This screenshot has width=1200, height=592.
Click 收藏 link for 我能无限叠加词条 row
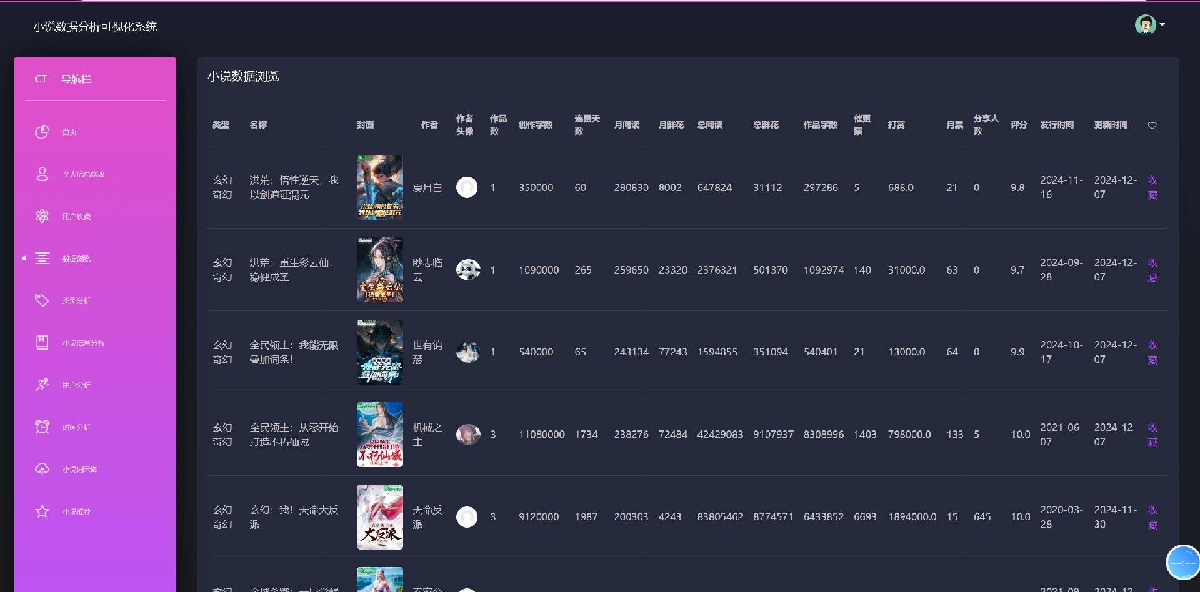1153,352
